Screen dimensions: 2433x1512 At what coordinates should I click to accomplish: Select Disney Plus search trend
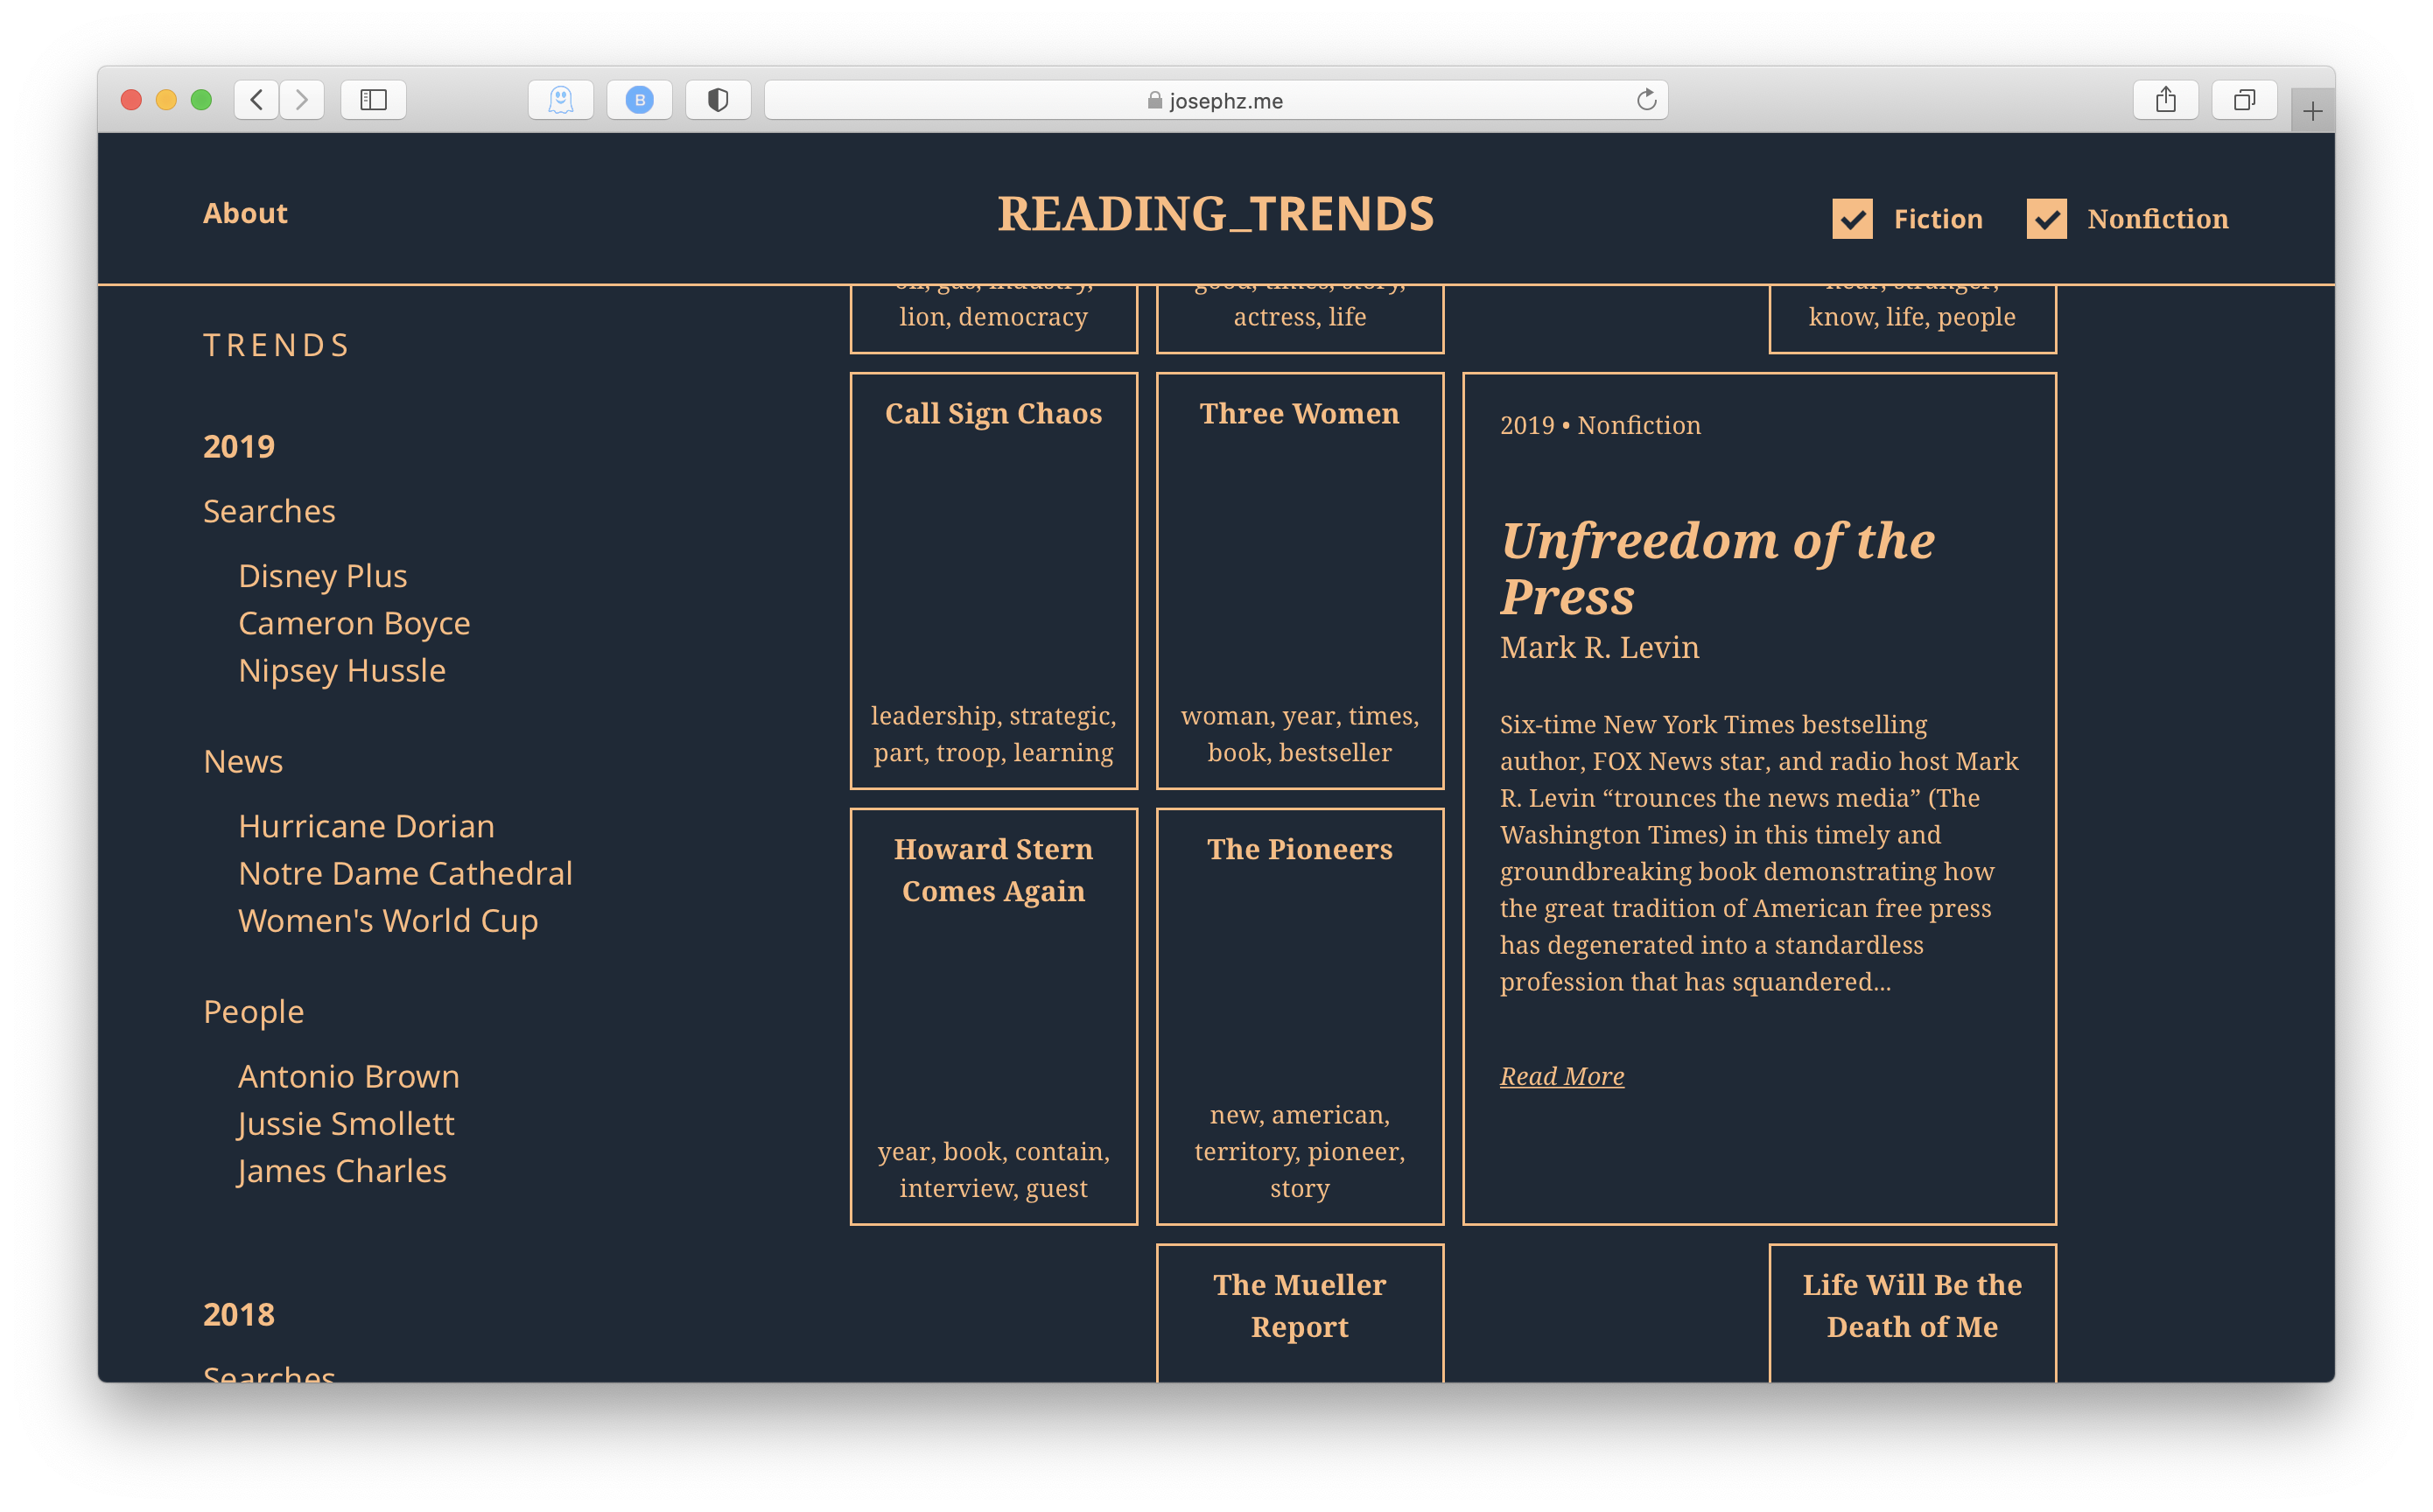(x=322, y=576)
